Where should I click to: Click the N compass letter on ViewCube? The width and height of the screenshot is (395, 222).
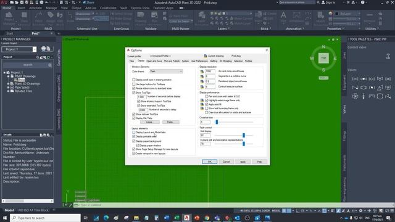(x=323, y=47)
